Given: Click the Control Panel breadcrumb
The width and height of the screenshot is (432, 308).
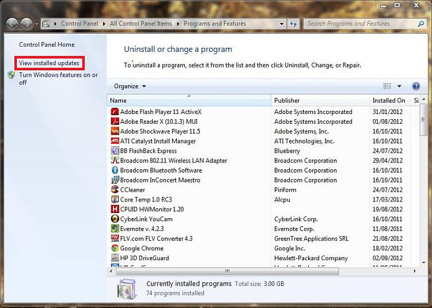Looking at the screenshot, I should (79, 24).
